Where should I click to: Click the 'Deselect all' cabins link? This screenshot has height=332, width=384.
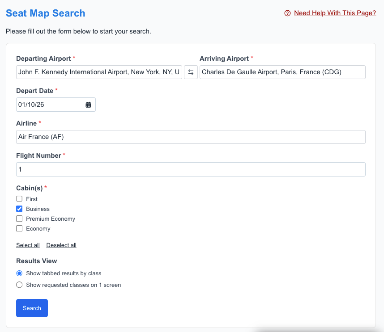click(x=61, y=245)
